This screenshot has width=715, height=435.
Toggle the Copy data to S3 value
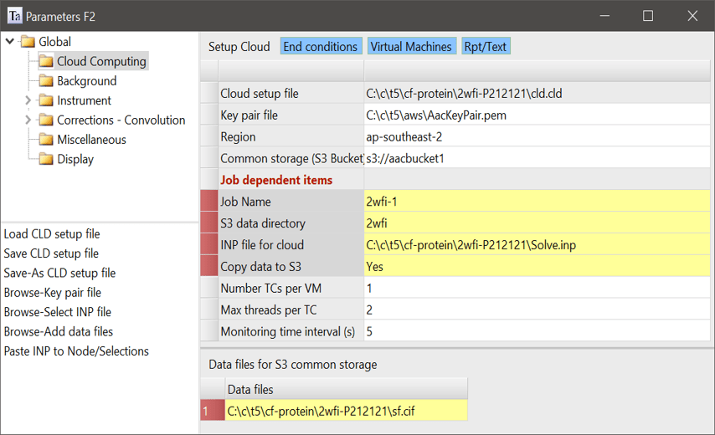pyautogui.click(x=536, y=267)
